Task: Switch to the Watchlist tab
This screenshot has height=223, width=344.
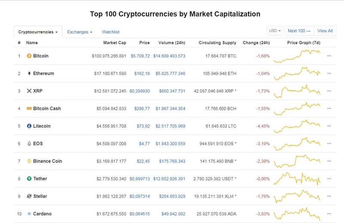Action: coord(111,32)
